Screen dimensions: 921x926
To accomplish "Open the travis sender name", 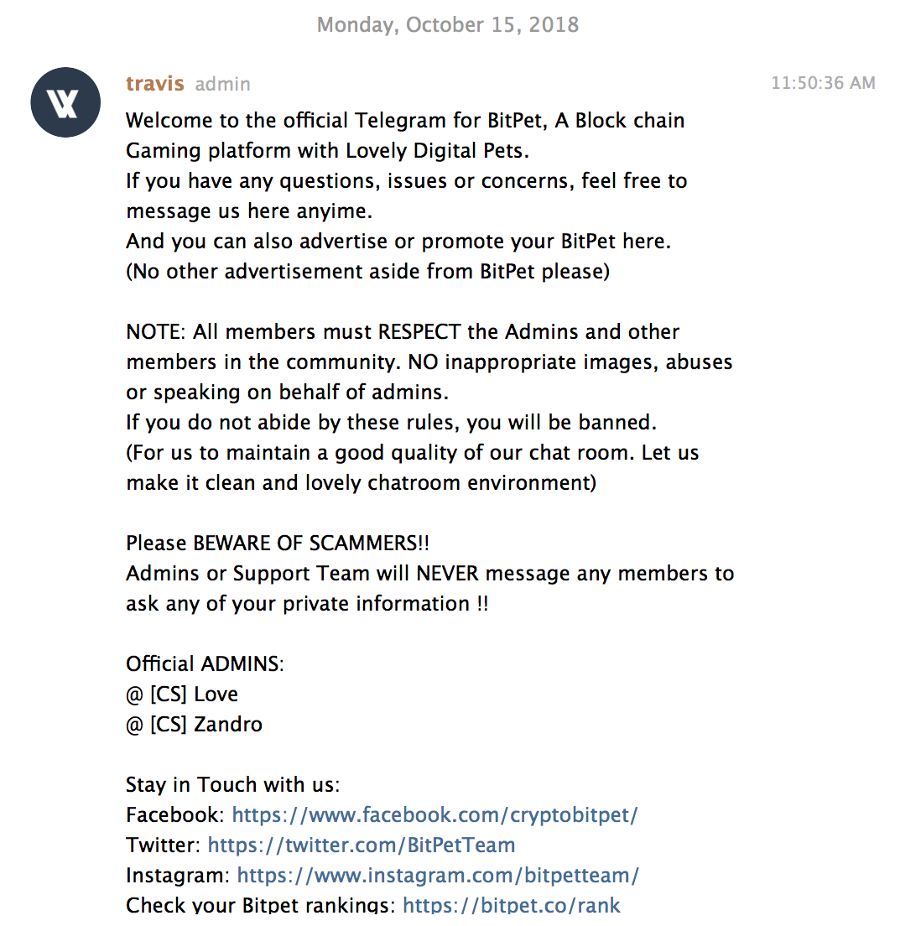I will [155, 84].
